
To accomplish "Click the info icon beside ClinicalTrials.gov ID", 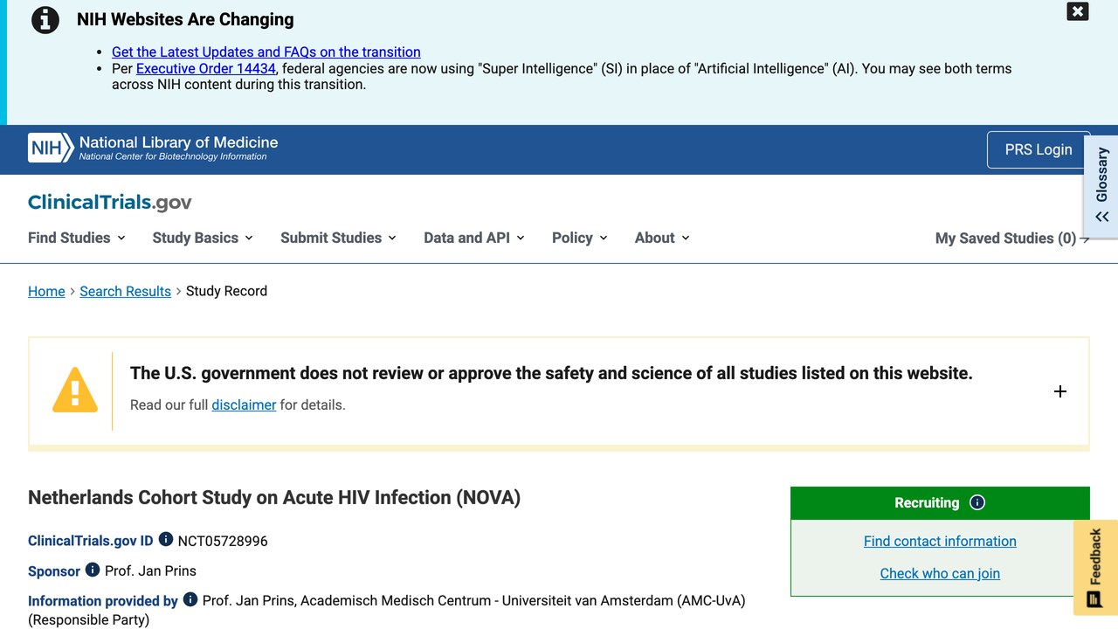I will point(166,539).
